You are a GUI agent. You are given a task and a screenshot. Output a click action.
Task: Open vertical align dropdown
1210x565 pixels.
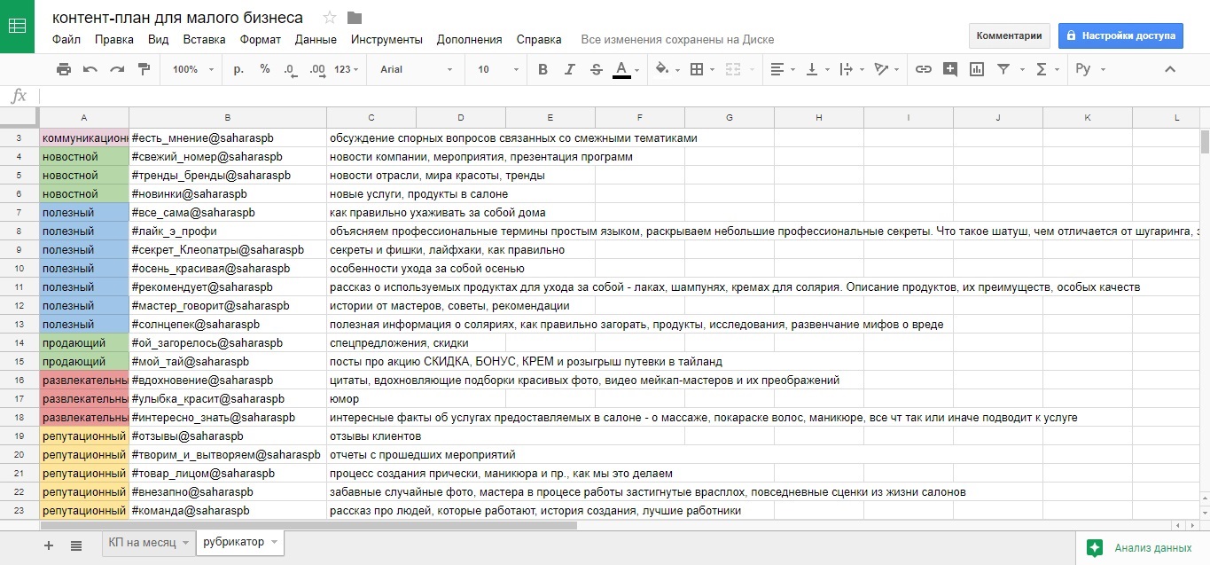click(816, 69)
